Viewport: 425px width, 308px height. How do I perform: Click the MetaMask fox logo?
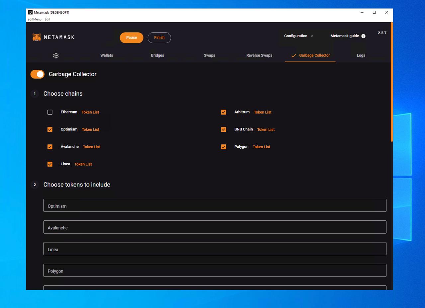(x=37, y=37)
